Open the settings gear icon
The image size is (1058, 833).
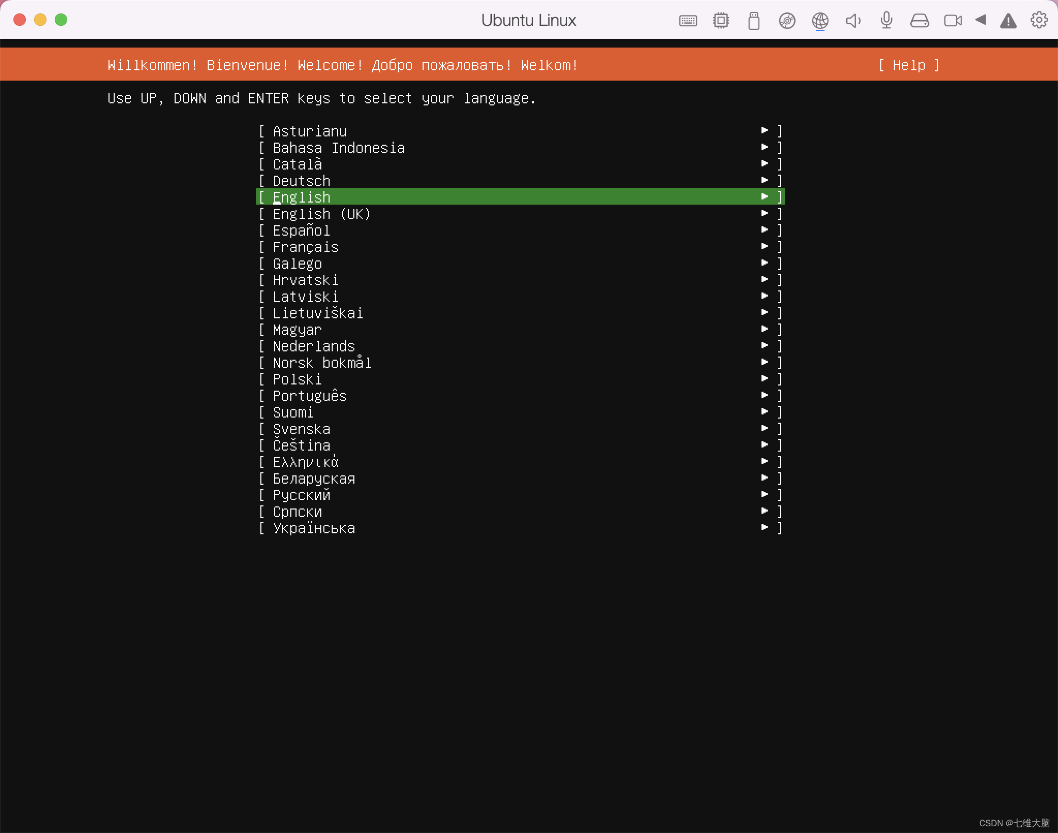(x=1039, y=20)
